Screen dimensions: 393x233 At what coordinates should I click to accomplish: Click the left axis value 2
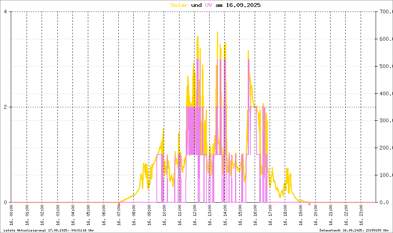pyautogui.click(x=5, y=107)
